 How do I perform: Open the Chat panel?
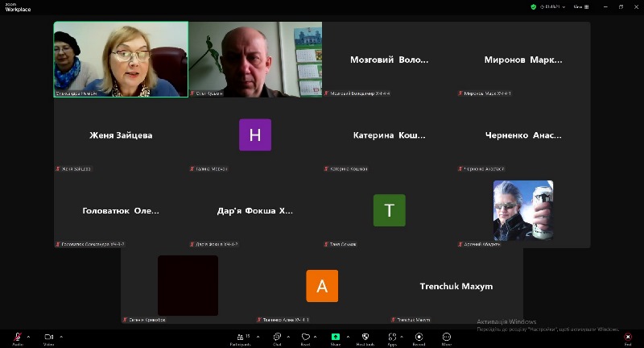pyautogui.click(x=277, y=337)
